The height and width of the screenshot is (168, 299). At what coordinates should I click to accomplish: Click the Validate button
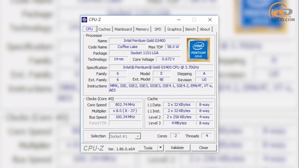178,147
